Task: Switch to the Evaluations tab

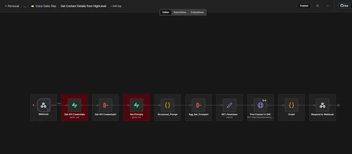Action: [197, 13]
